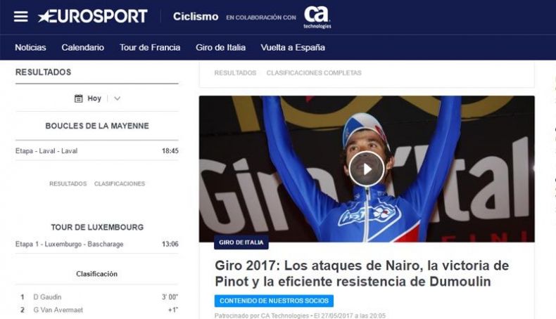
Task: Open the Giro 2017 Nairo article headline
Action: pyautogui.click(x=362, y=273)
